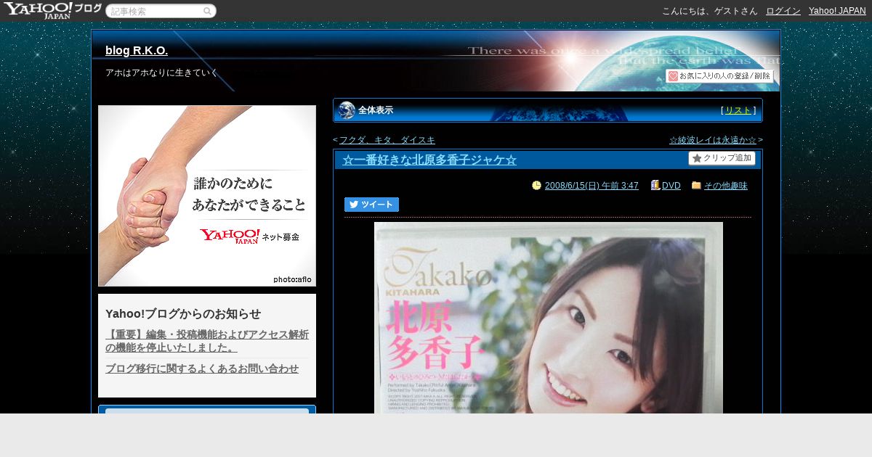This screenshot has height=457, width=872.
Task: Open the 2008/6/15(日) 午前 3:47 date link
Action: [592, 186]
